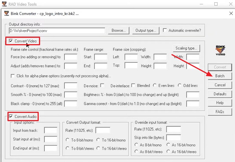Click the Gamma correct value field
The height and width of the screenshot is (162, 235).
[193, 104]
